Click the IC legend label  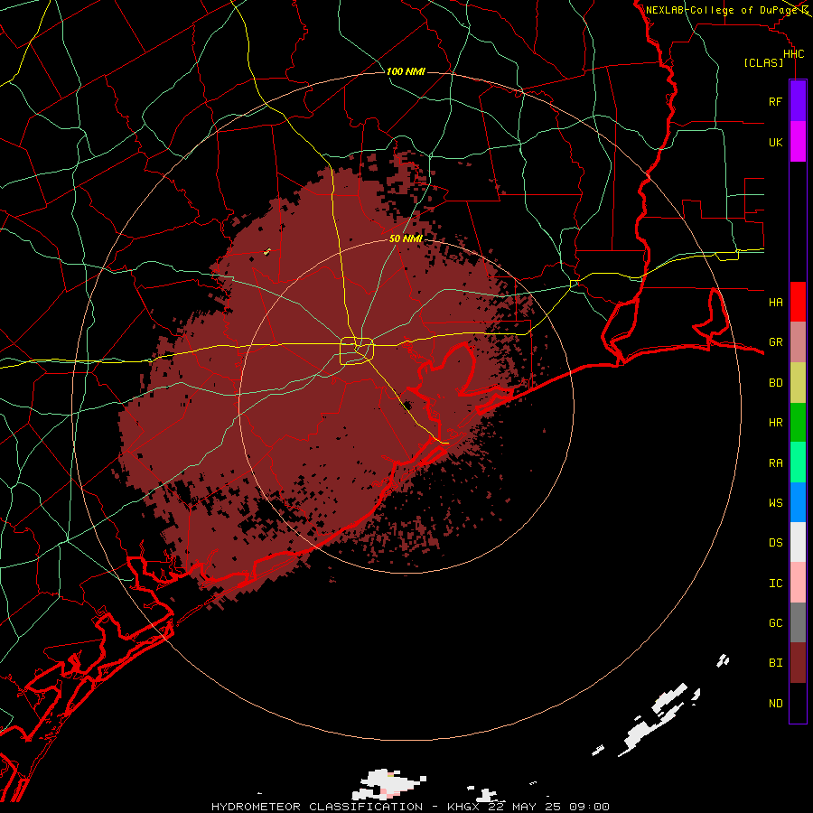point(775,583)
